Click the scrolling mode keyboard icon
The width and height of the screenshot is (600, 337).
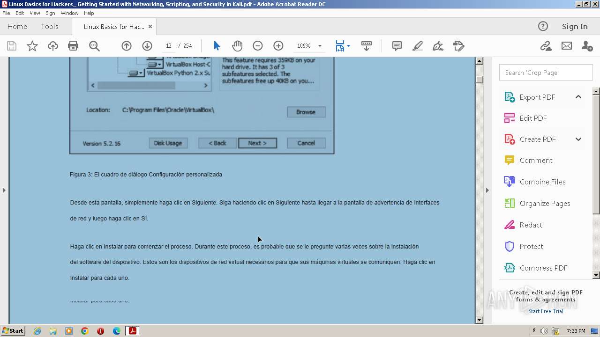click(x=367, y=46)
